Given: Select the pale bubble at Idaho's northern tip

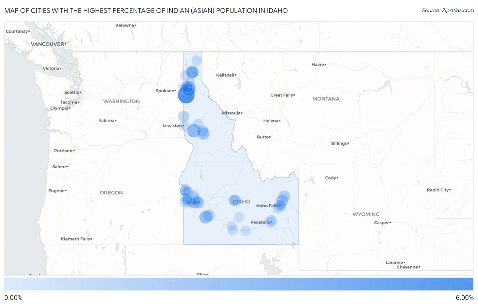Looking at the screenshot, I should 197,61.
